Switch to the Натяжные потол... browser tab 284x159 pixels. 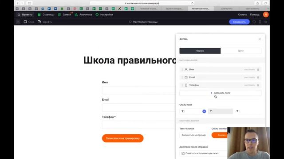tap(201, 9)
